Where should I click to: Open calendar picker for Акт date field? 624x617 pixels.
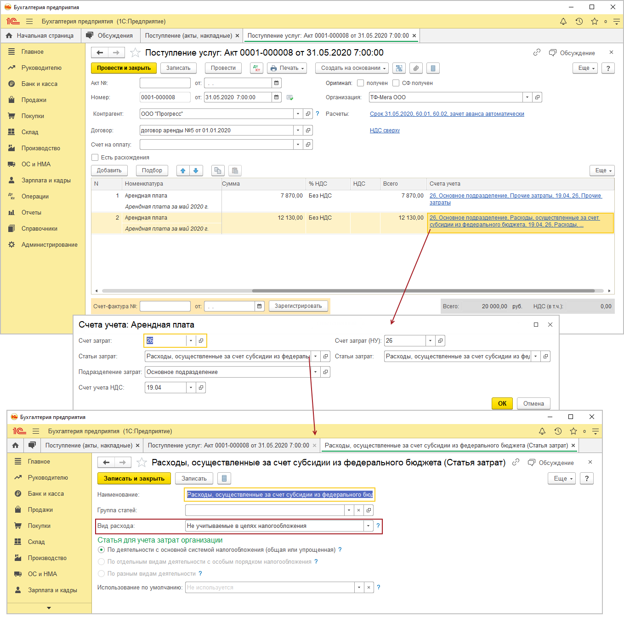pyautogui.click(x=277, y=83)
